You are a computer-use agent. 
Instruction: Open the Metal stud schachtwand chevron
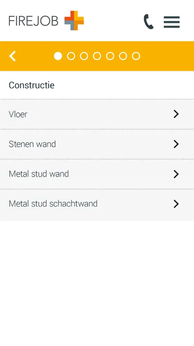(x=176, y=204)
